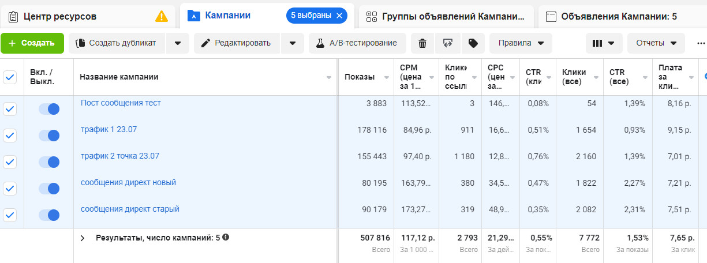The width and height of the screenshot is (707, 263).
Task: Uncheck the трафик 1 23.07 row checkbox
Action: pos(10,136)
